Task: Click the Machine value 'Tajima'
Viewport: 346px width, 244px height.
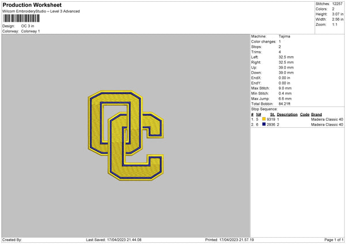Action: pyautogui.click(x=284, y=36)
